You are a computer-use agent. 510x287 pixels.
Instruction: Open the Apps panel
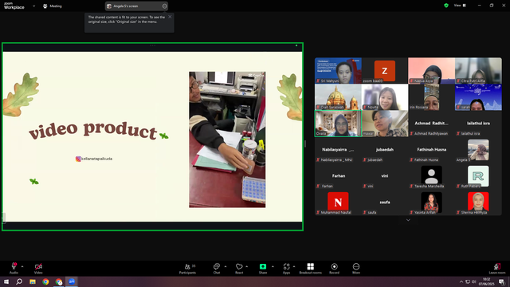click(x=287, y=268)
